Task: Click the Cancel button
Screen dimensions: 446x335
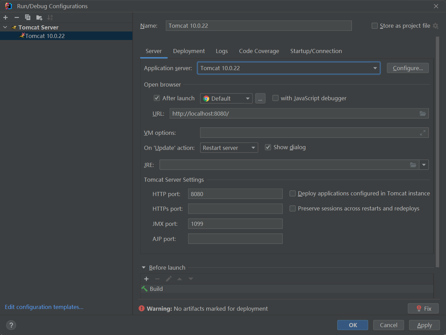Action: (389, 325)
